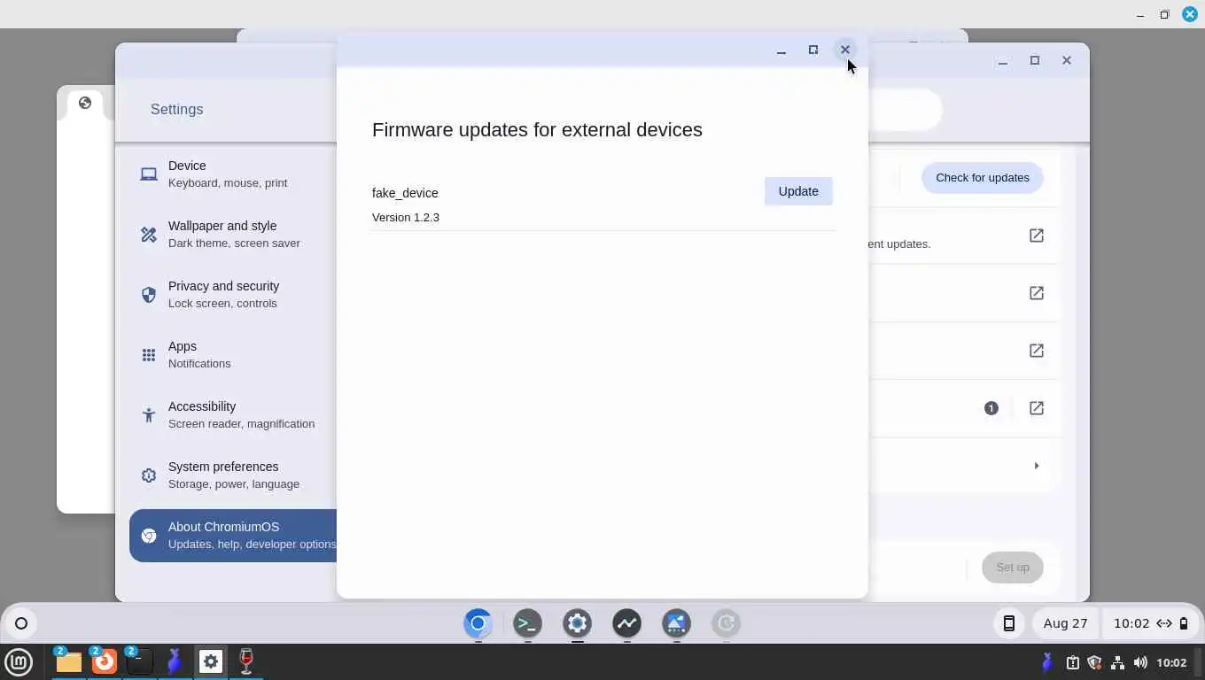Open Settings gear app in ChromiumOS shelf
This screenshot has width=1205, height=680.
click(577, 623)
